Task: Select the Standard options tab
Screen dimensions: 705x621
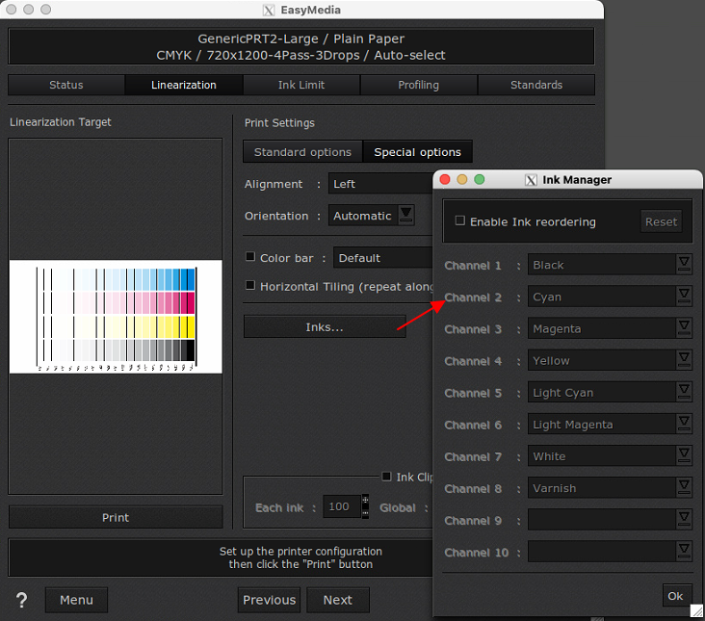Action: point(302,152)
